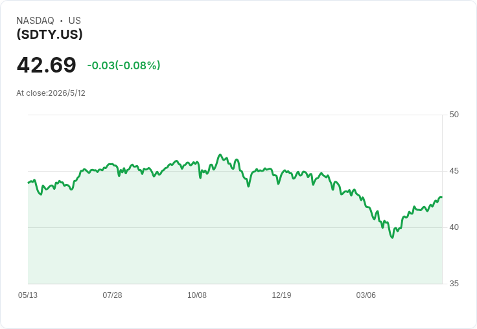Viewport: 477px width, 329px height.
Task: Click the chart's highest peak above 46
Action: [x=220, y=155]
